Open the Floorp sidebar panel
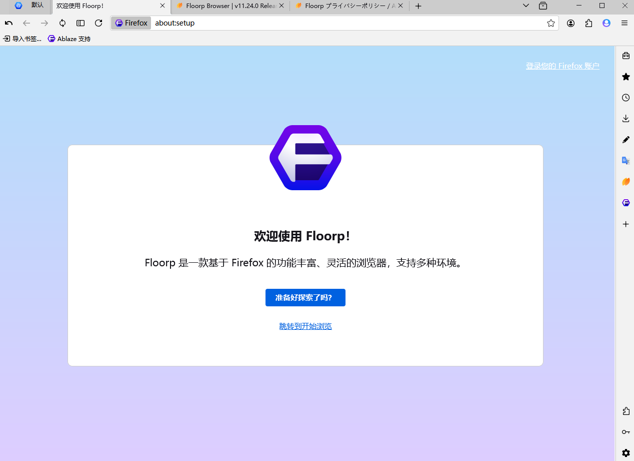 625,203
